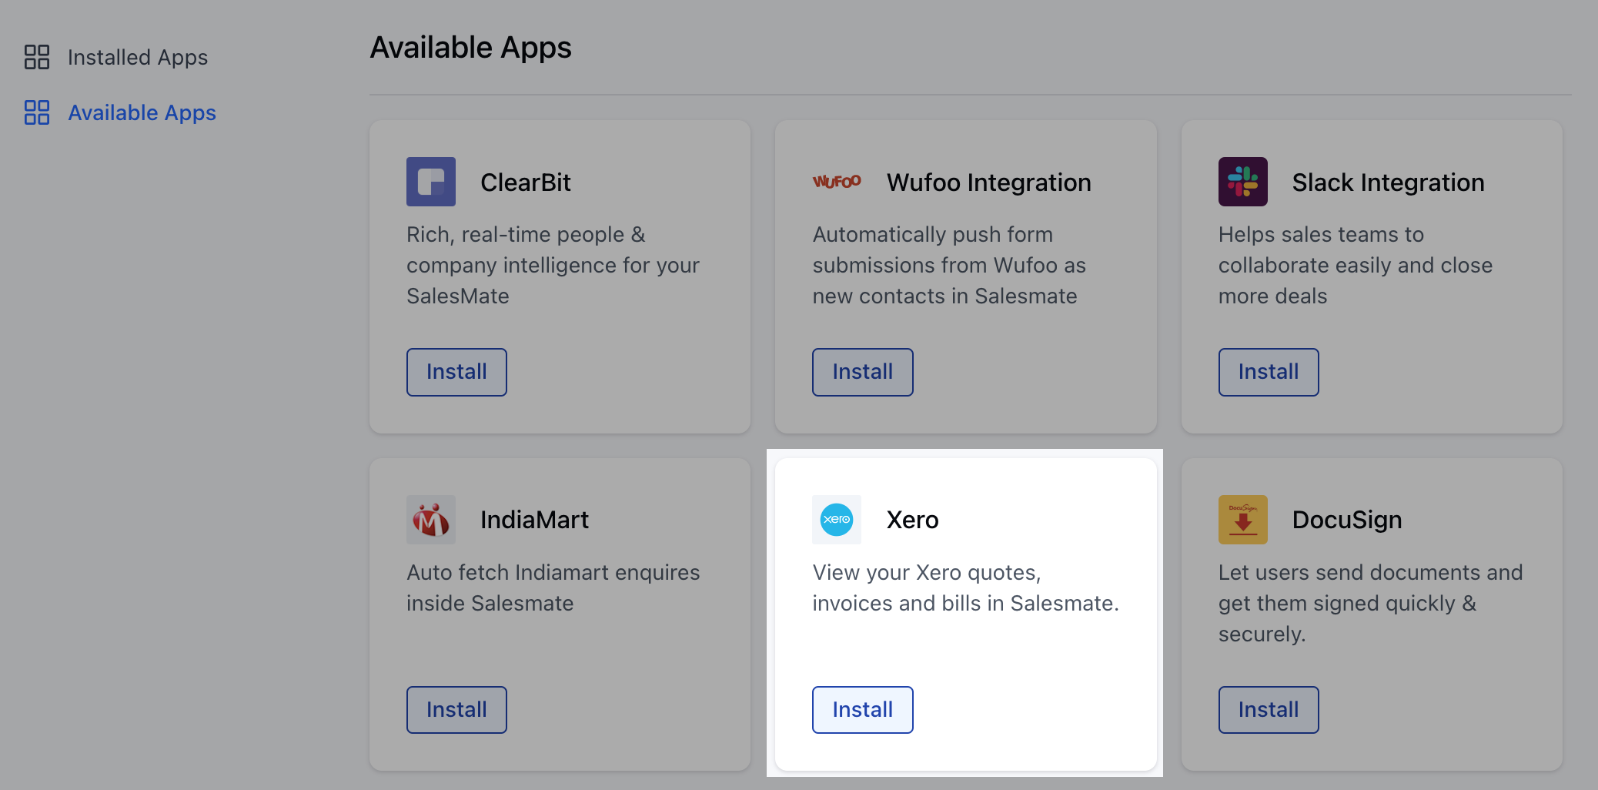Image resolution: width=1598 pixels, height=790 pixels.
Task: Click the Slack logo icon
Action: (x=1243, y=182)
